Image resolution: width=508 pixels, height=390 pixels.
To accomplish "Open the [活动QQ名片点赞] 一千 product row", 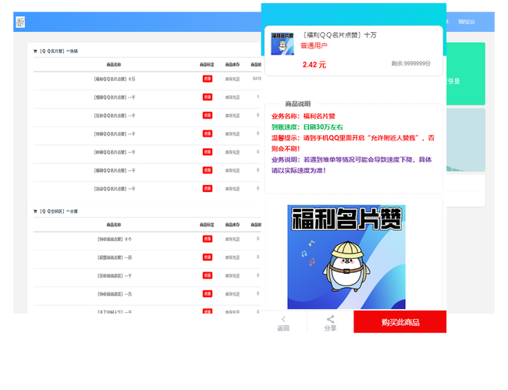I will click(147, 189).
